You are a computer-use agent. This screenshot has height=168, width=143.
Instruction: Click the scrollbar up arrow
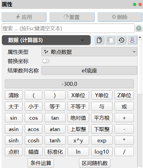click(x=140, y=37)
